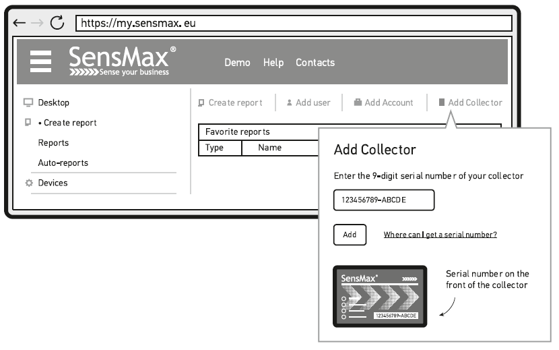The height and width of the screenshot is (350, 559).
Task: Open Reports in the sidebar
Action: [x=53, y=143]
